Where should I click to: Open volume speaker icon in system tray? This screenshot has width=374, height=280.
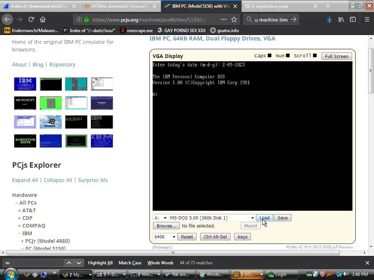coord(346,274)
